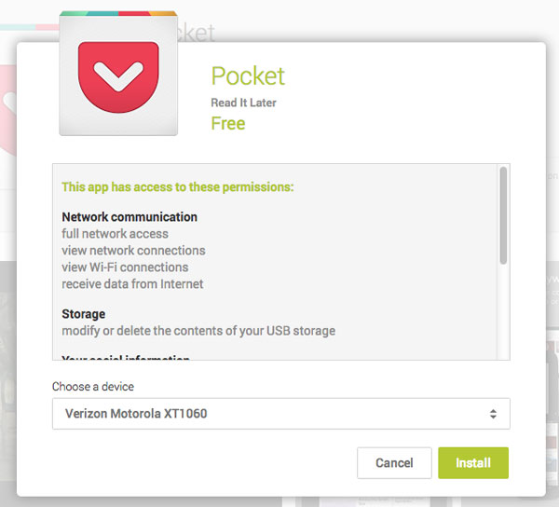The width and height of the screenshot is (559, 507).
Task: Select the full network access line
Action: pos(115,234)
